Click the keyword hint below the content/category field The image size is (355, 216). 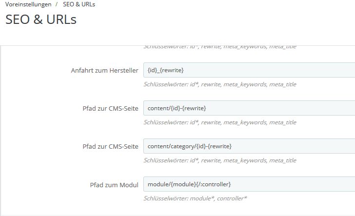219,160
